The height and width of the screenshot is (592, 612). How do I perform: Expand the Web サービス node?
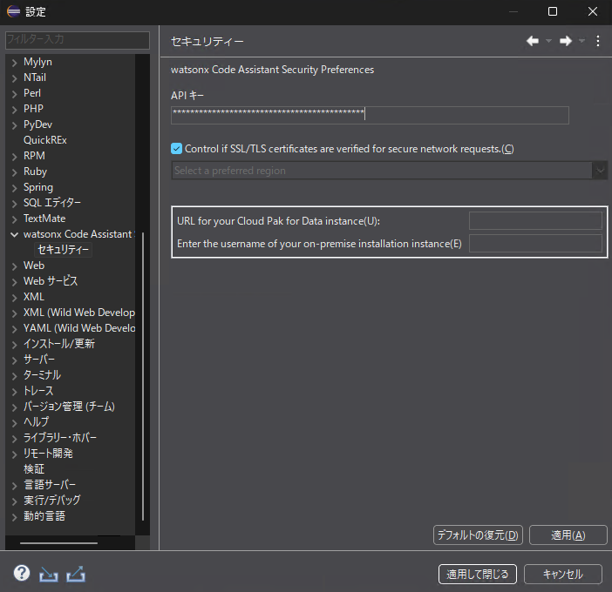pos(15,282)
